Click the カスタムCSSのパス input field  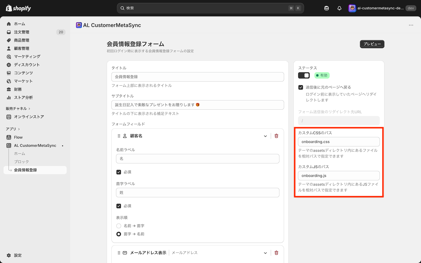[x=339, y=142]
